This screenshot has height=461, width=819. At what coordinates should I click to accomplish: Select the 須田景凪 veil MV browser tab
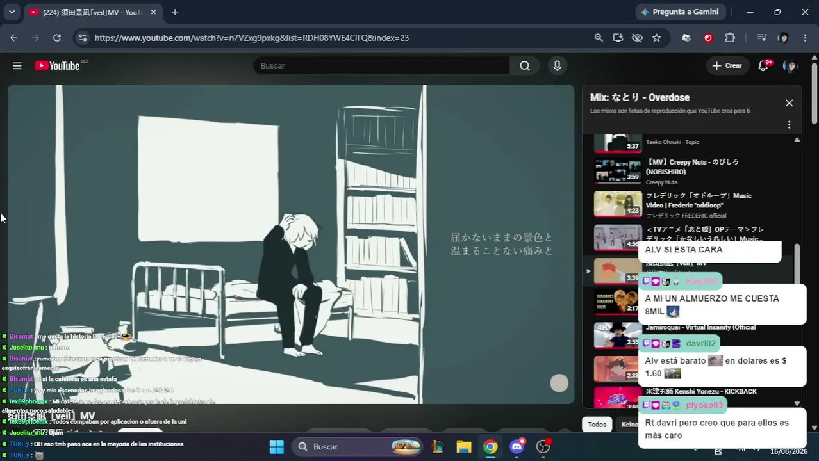pyautogui.click(x=93, y=12)
